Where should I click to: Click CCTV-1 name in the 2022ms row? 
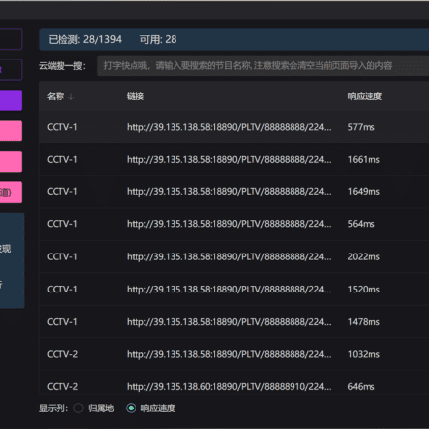(x=62, y=256)
